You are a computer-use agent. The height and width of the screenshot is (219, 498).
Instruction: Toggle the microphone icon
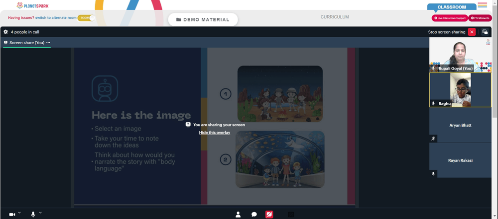coord(33,215)
